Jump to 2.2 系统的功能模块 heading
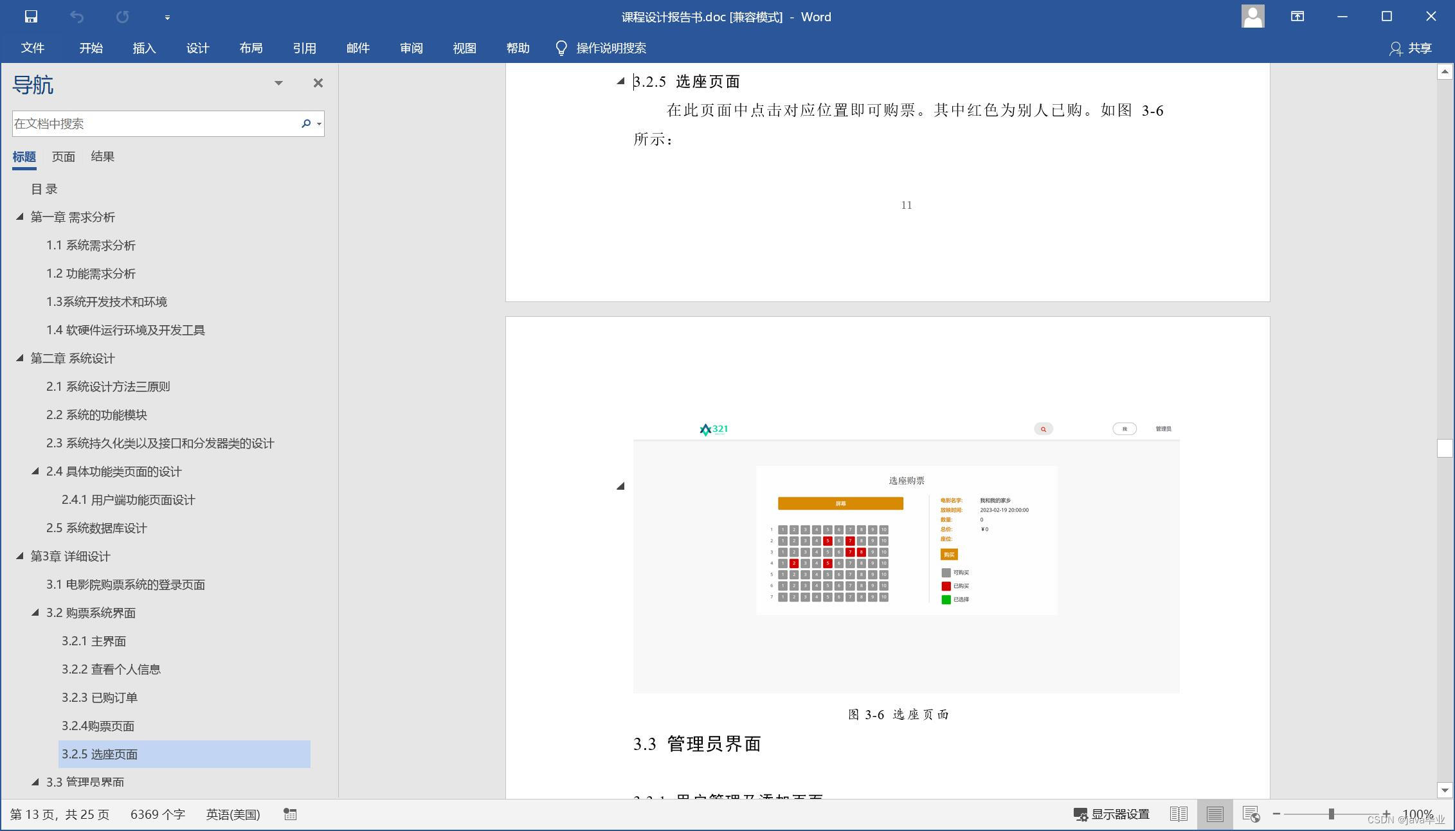The image size is (1455, 831). (x=96, y=415)
